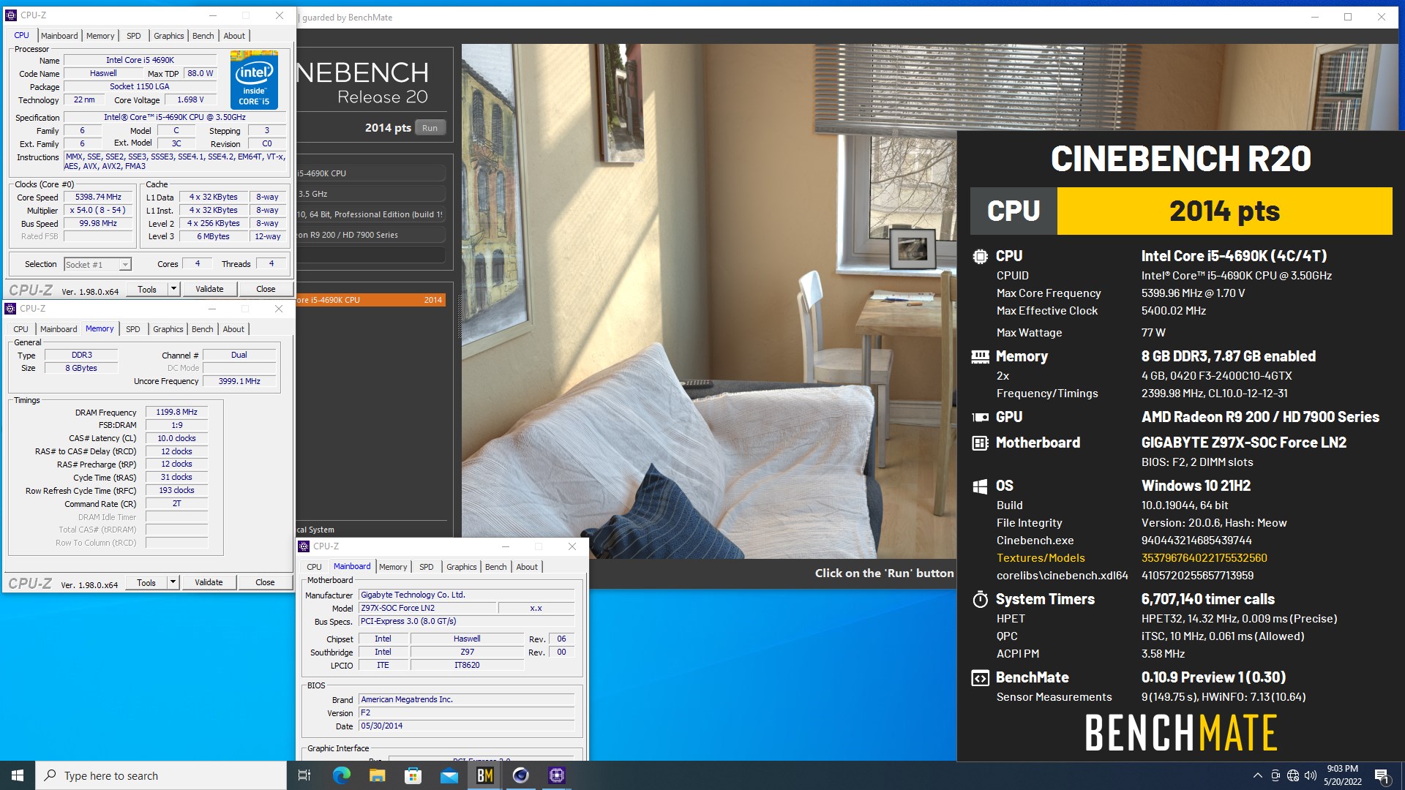Click the taskbar clock showing 9:03 PM
1405x790 pixels.
(1342, 775)
